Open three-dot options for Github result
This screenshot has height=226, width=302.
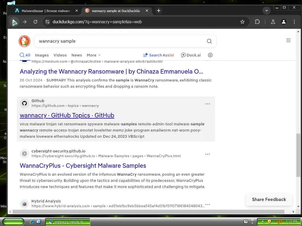207,104
